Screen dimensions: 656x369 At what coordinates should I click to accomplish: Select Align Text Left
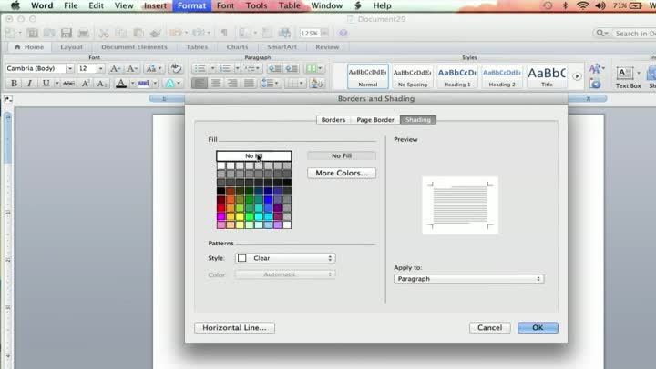(200, 83)
